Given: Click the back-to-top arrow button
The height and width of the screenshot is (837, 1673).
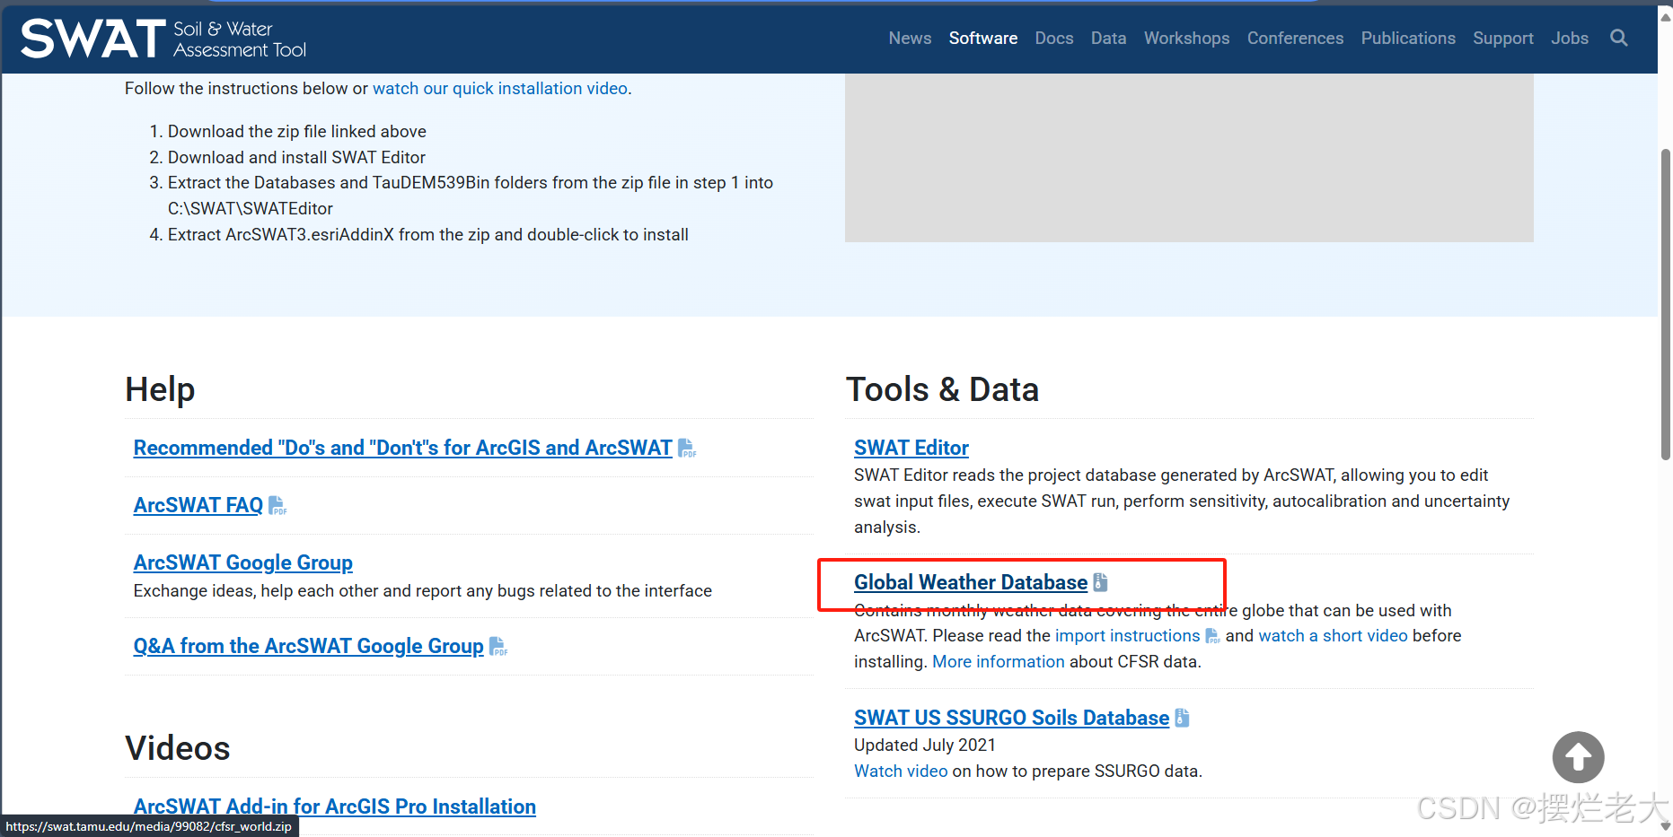Looking at the screenshot, I should [1578, 757].
